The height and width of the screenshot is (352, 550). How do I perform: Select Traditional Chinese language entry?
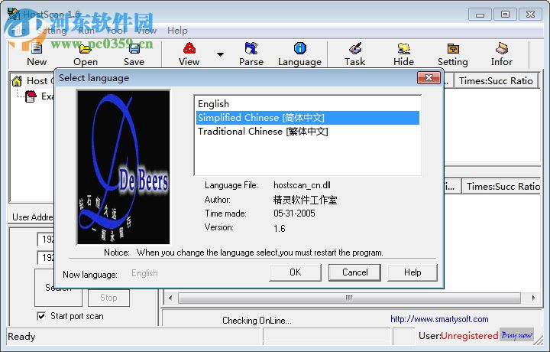[x=308, y=132]
